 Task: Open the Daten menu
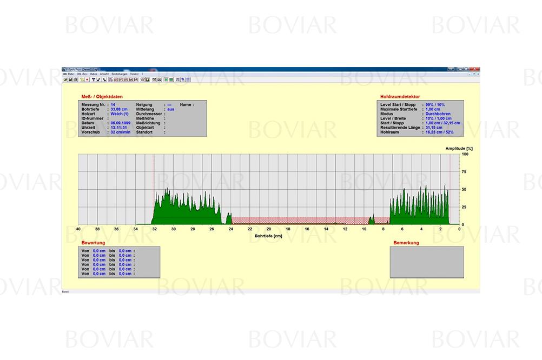pos(94,74)
